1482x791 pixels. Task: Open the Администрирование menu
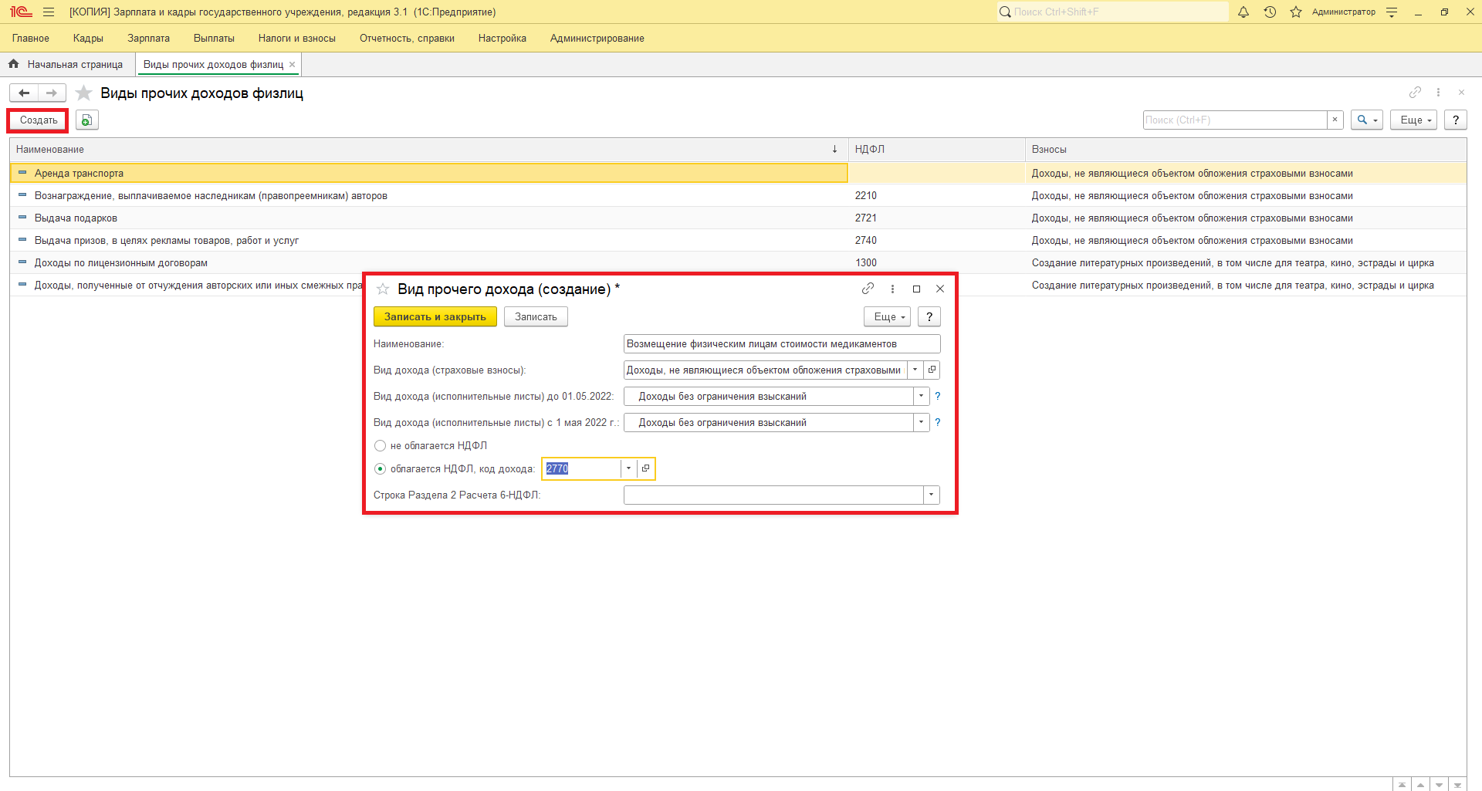pos(597,38)
